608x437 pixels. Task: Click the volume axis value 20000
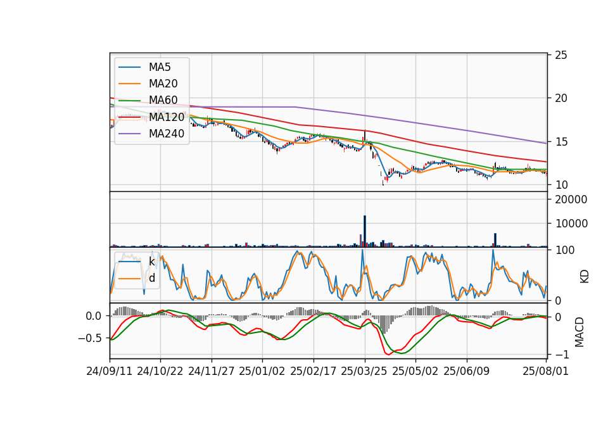(x=571, y=199)
